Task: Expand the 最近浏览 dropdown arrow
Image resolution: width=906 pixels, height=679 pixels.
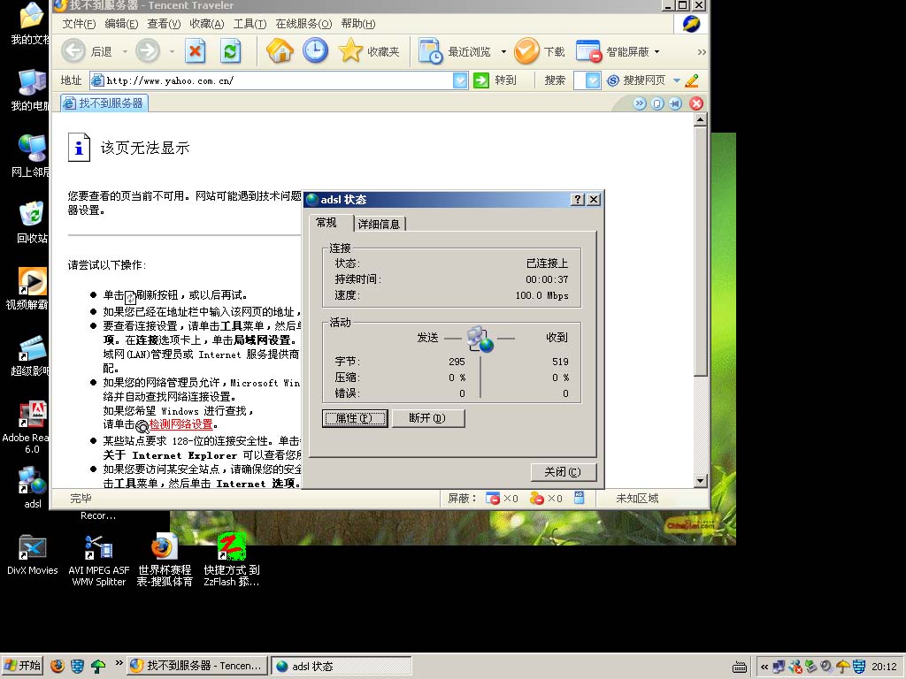Action: click(503, 51)
